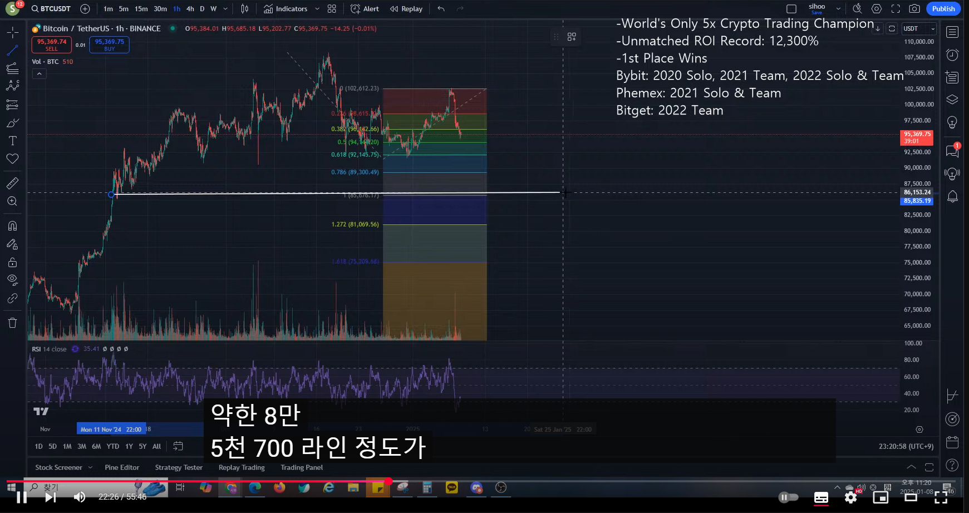Open the Go To date calendar icon
969x513 pixels.
178,446
